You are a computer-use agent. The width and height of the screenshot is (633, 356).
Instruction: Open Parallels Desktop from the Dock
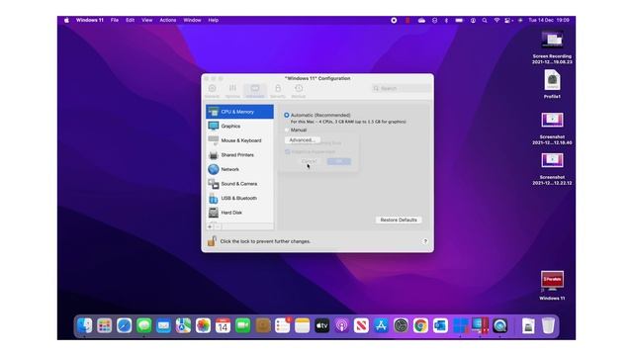[480, 325]
